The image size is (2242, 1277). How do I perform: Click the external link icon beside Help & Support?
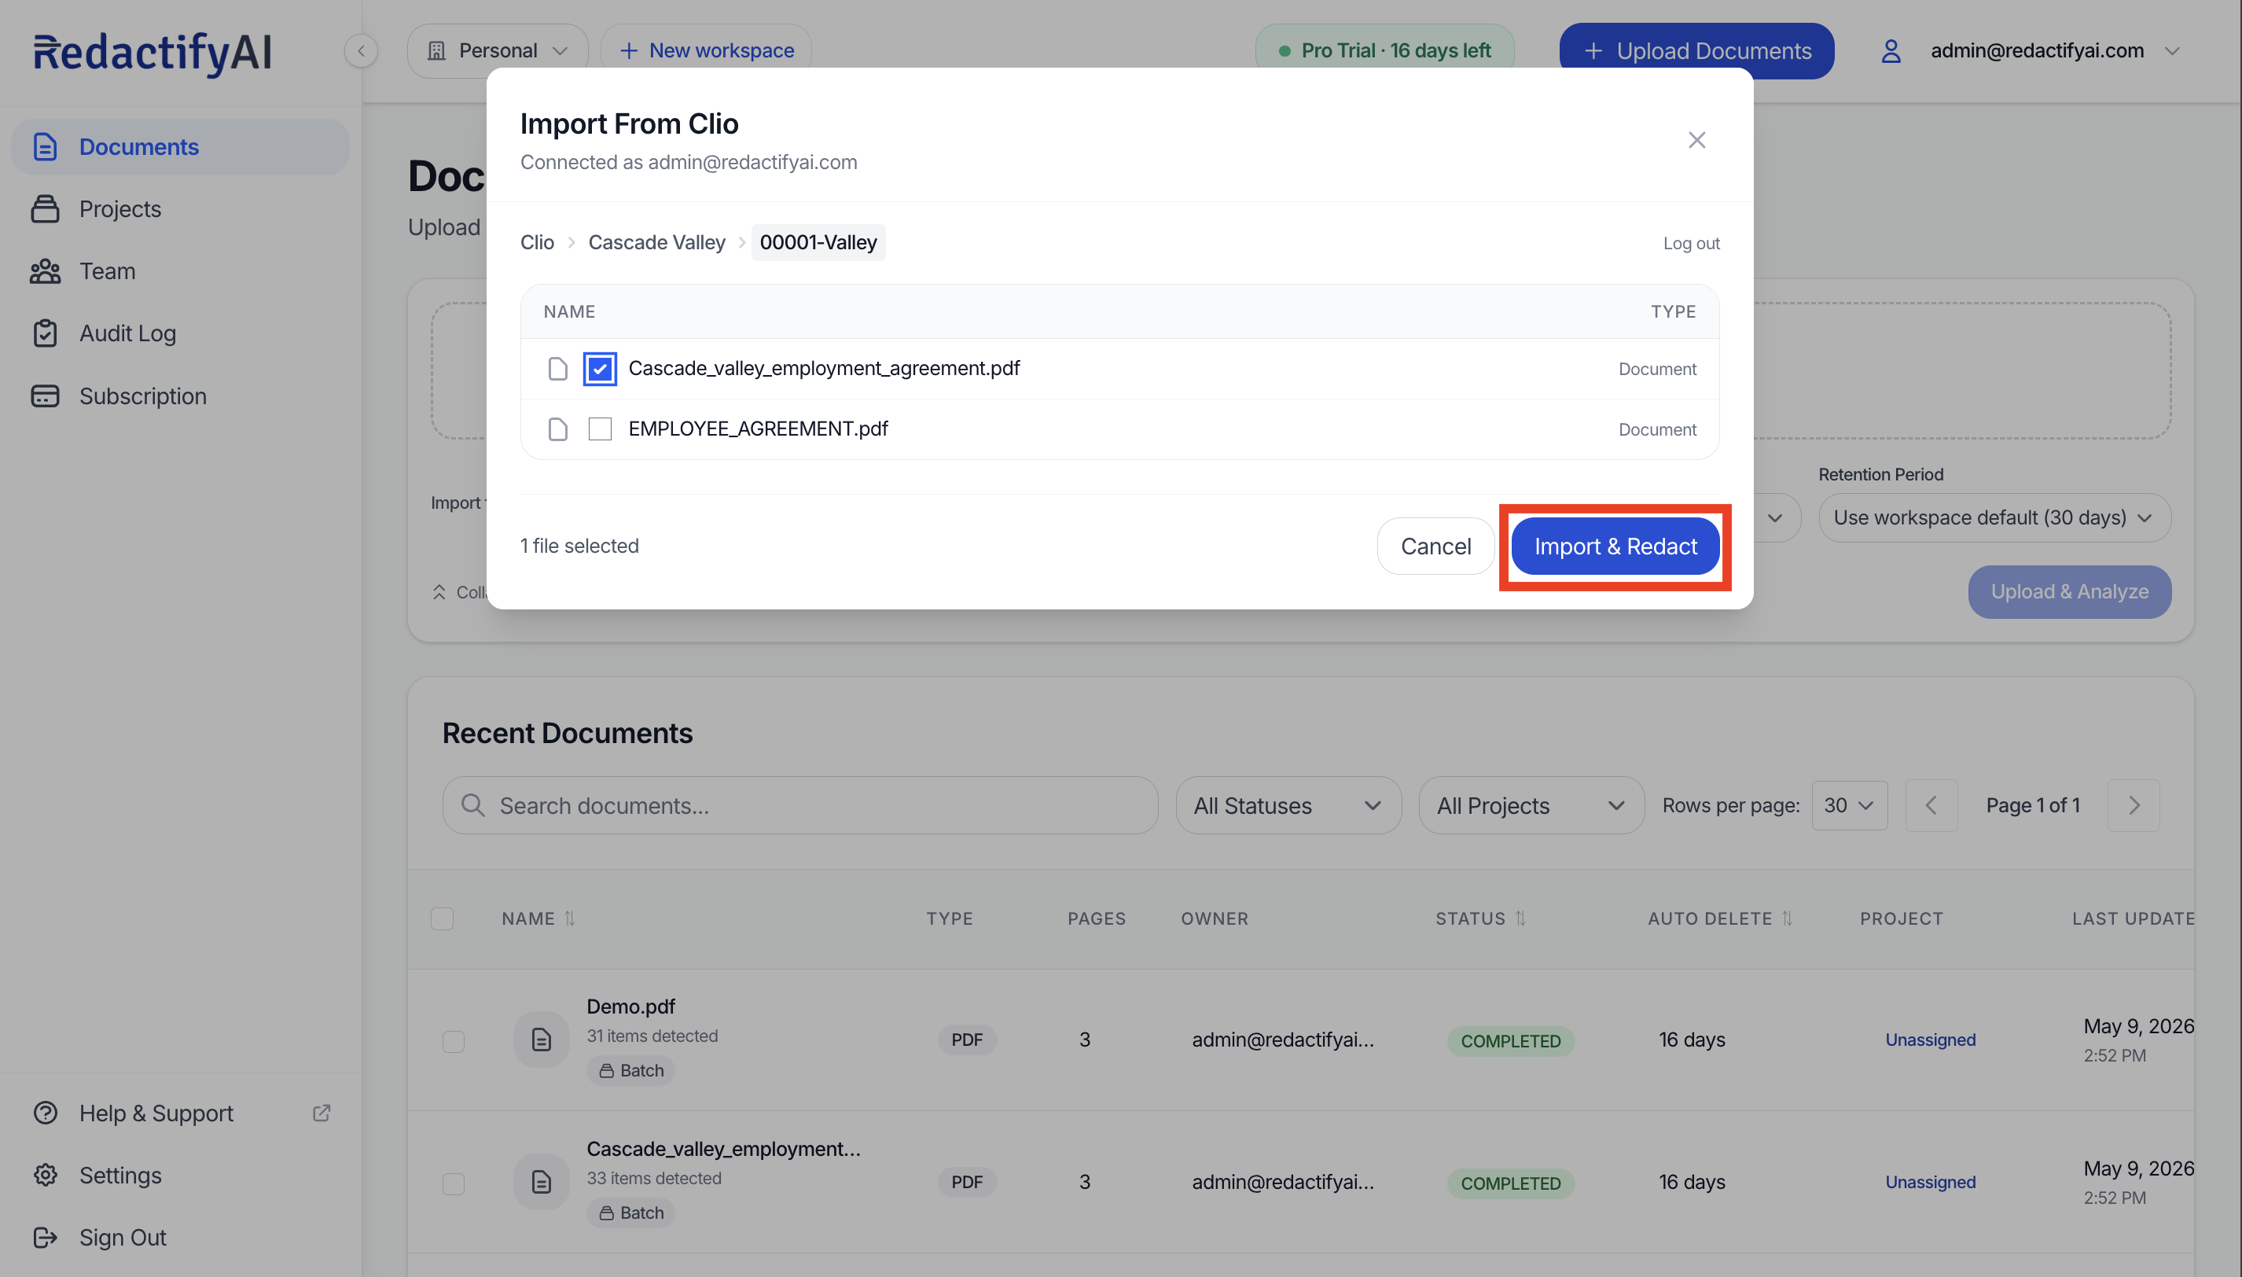(322, 1113)
